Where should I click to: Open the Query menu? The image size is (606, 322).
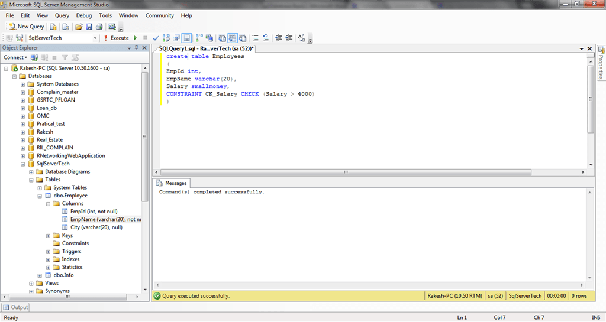point(62,15)
